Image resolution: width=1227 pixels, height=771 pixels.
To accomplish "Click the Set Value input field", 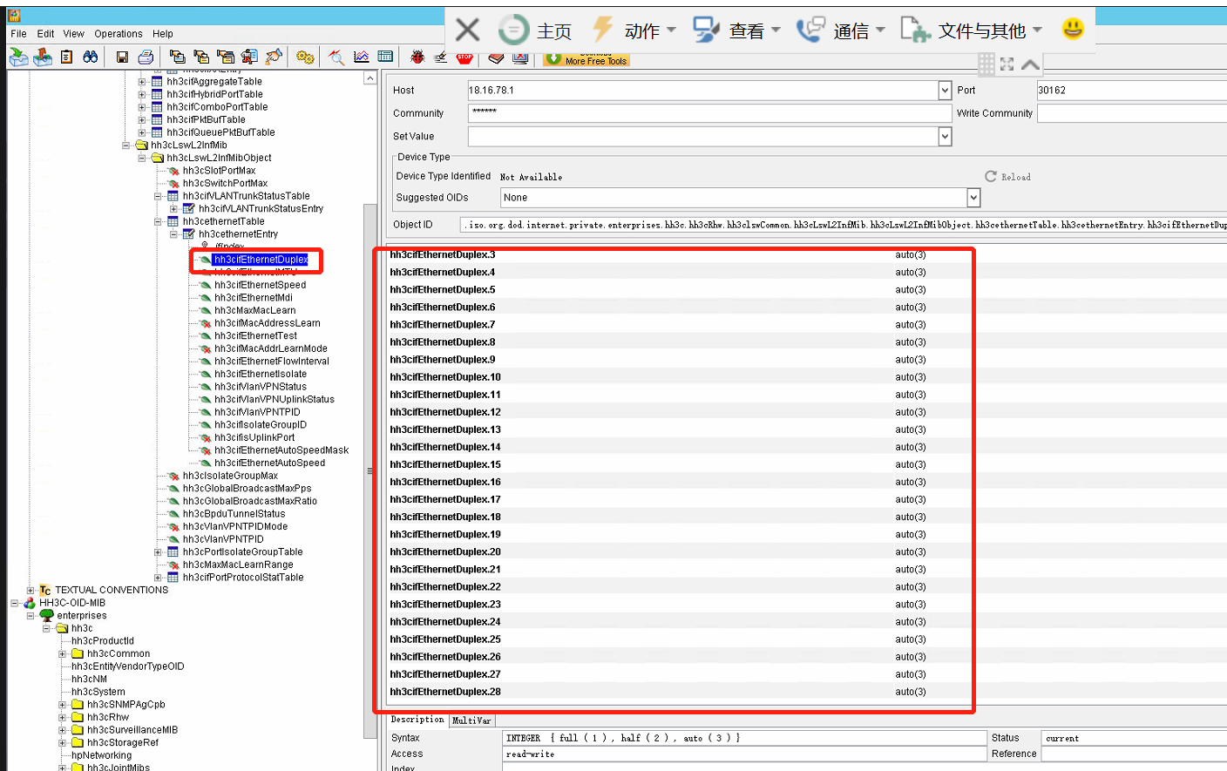I will 702,137.
